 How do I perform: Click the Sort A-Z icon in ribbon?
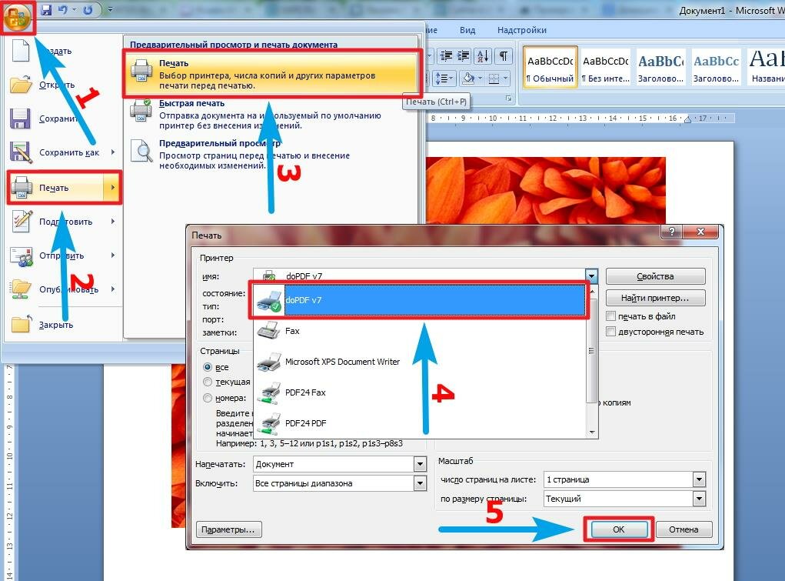point(483,56)
